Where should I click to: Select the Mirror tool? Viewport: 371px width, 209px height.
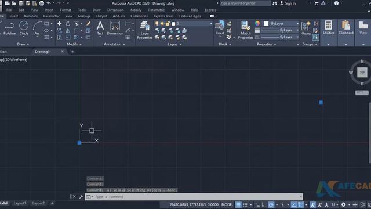coord(68,31)
